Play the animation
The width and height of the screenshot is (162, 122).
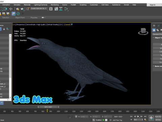[x=138, y=117]
